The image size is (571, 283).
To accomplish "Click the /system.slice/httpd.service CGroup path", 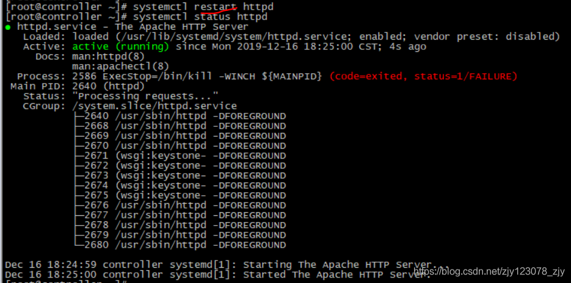I will 155,106.
